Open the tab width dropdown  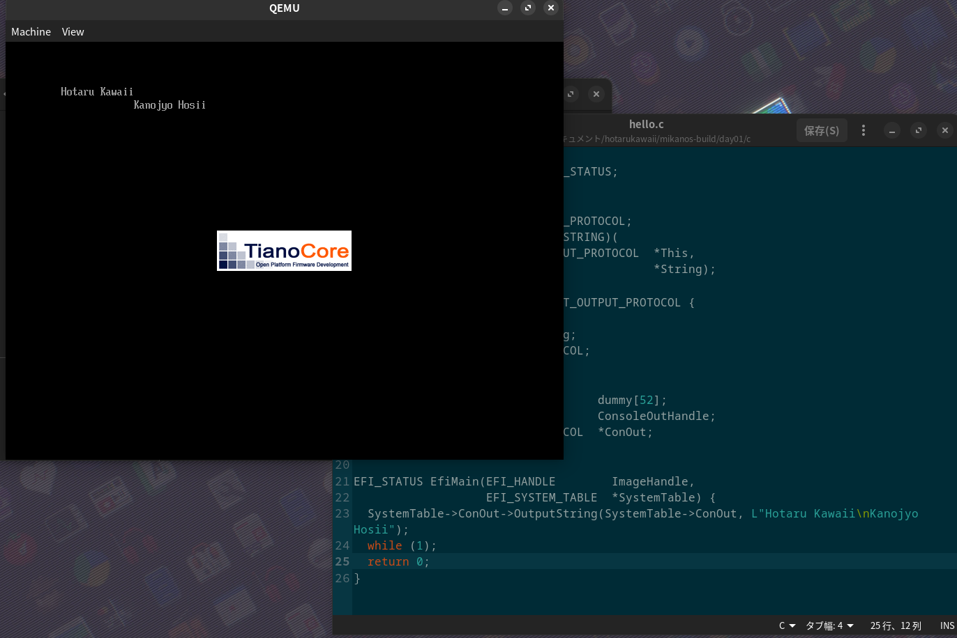[x=829, y=625]
